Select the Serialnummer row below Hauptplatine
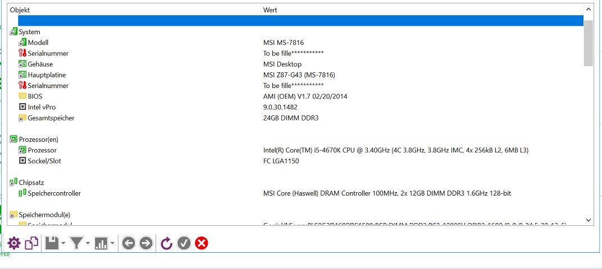602x269 pixels. click(x=295, y=85)
